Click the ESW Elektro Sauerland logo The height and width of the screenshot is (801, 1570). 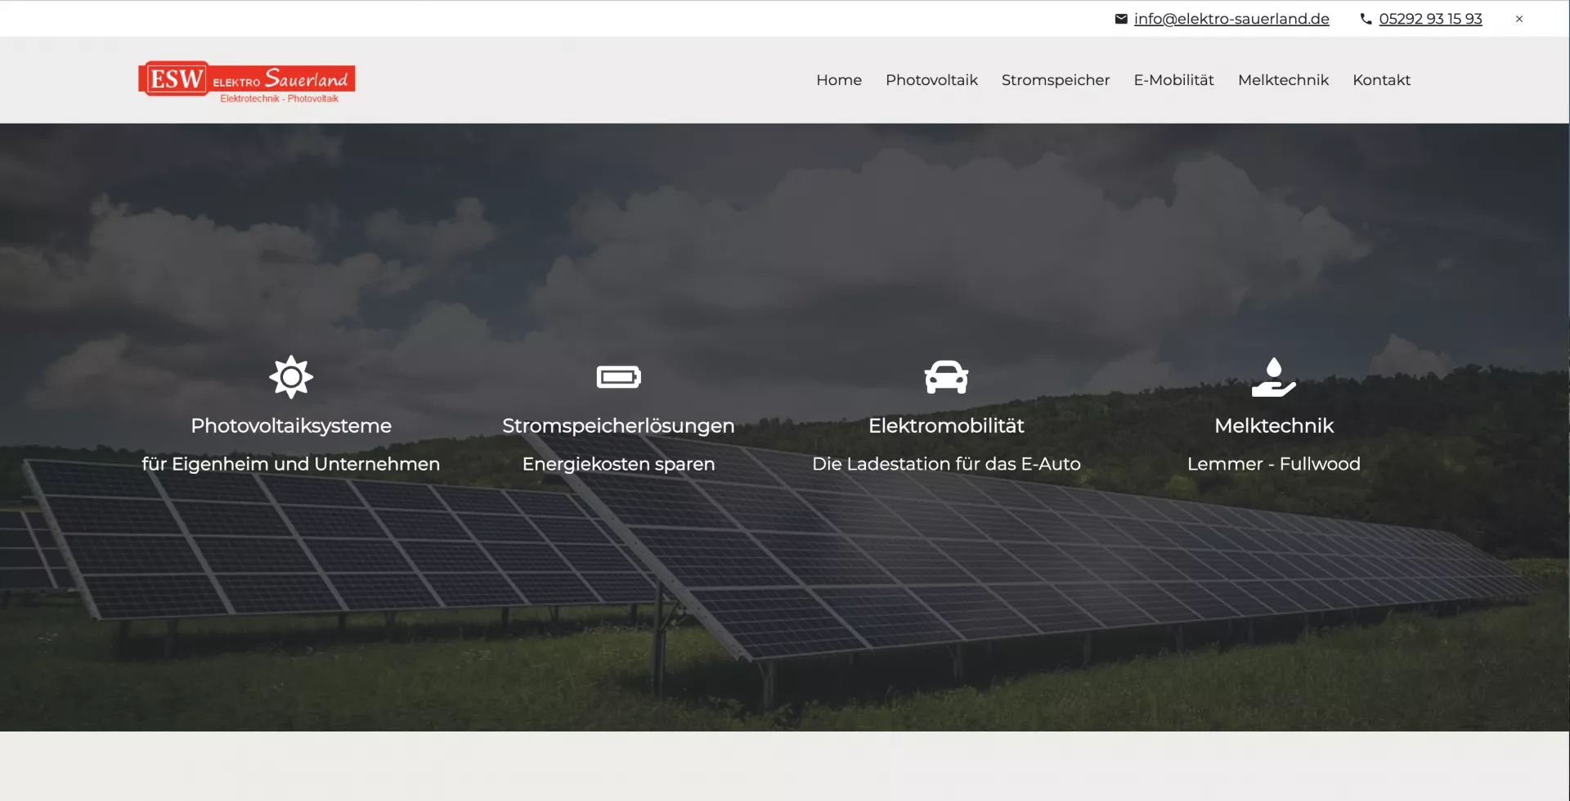pos(247,81)
